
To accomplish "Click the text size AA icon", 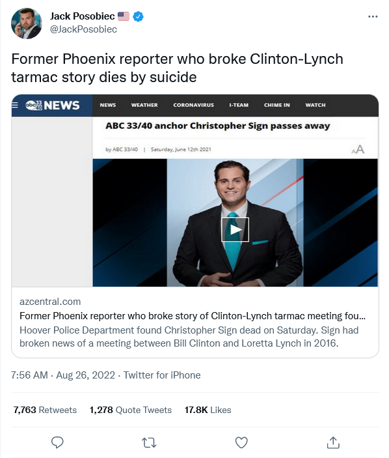I will click(358, 150).
